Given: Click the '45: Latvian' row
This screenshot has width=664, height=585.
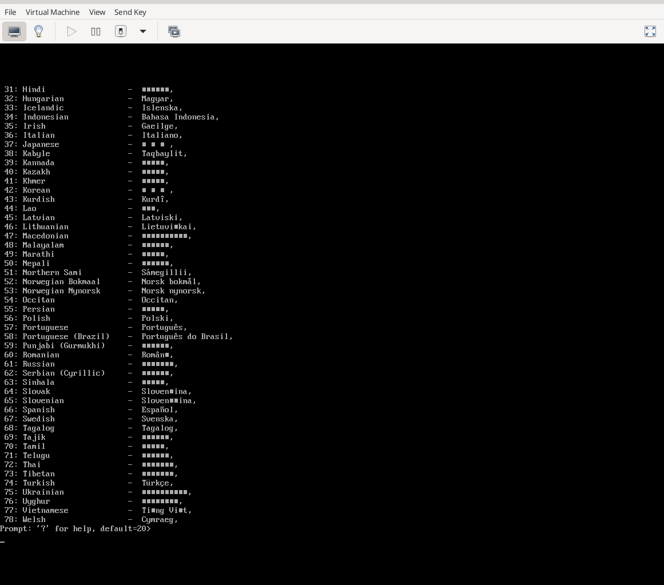Looking at the screenshot, I should point(93,217).
